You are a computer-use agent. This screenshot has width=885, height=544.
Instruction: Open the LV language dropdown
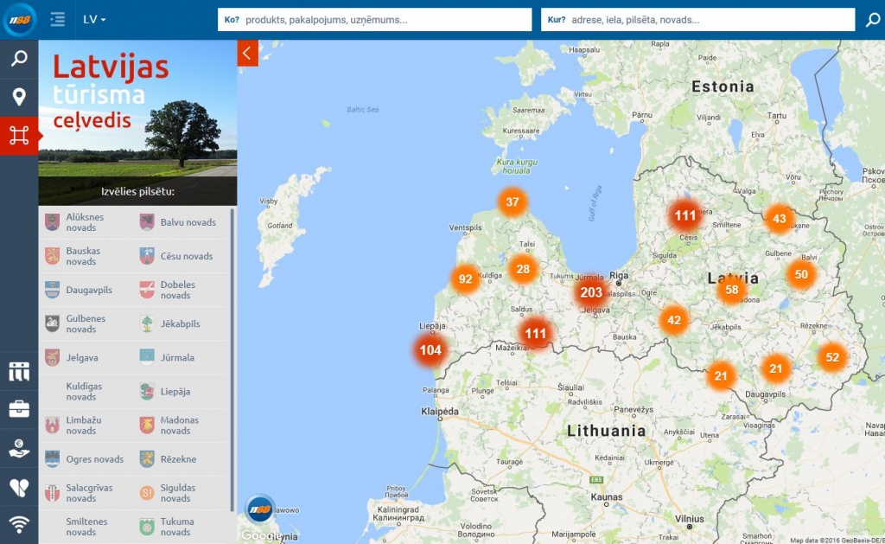[x=94, y=19]
